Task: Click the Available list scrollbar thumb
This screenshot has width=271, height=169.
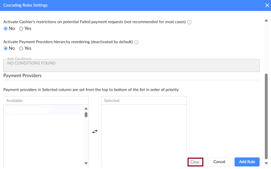Action: pos(86,115)
